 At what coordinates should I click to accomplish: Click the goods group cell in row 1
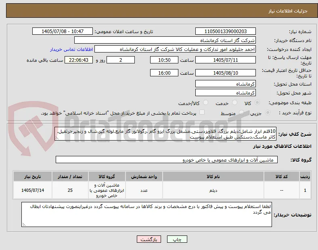[x=107, y=190]
